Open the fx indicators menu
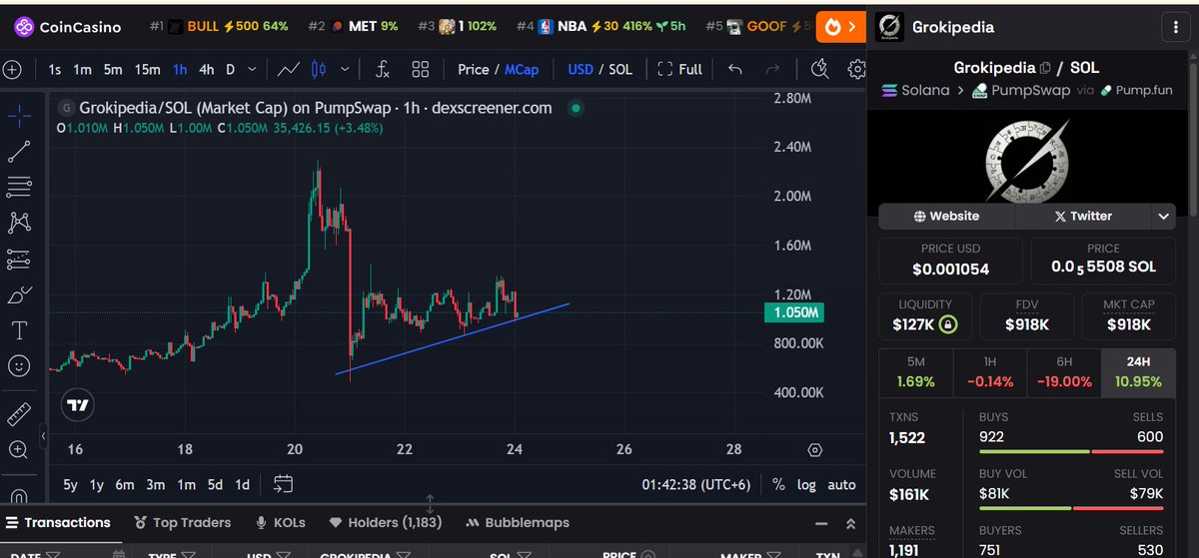The width and height of the screenshot is (1199, 558). (x=382, y=70)
